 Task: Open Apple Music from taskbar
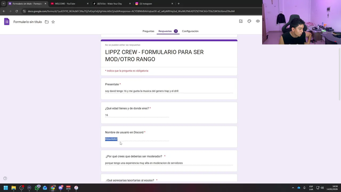76,188
